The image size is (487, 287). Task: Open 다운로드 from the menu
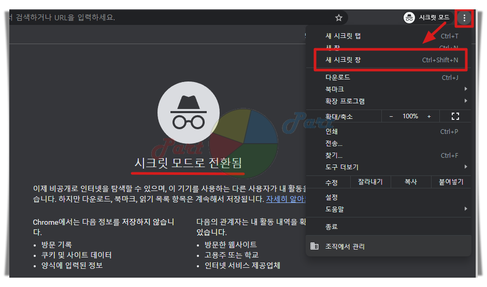tap(388, 77)
